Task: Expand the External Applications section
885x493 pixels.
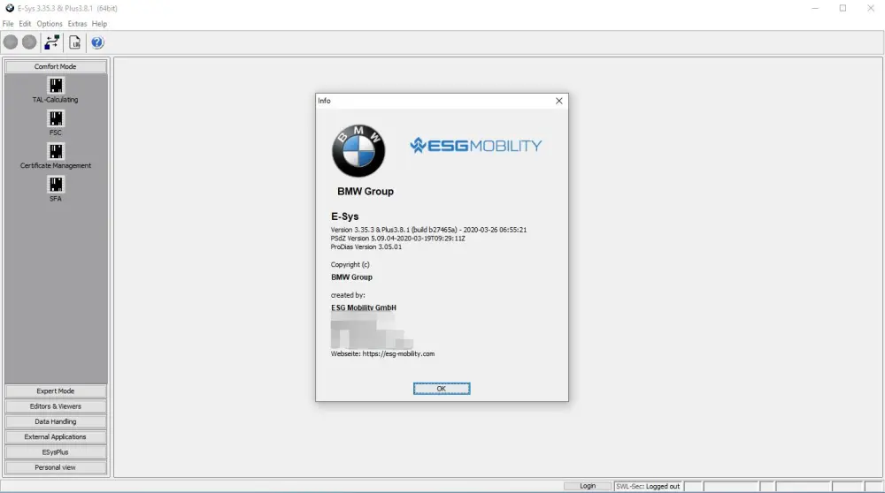Action: click(56, 436)
